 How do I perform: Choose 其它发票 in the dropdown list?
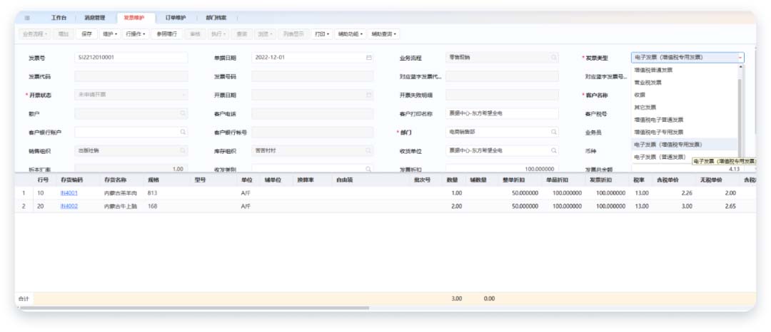685,107
